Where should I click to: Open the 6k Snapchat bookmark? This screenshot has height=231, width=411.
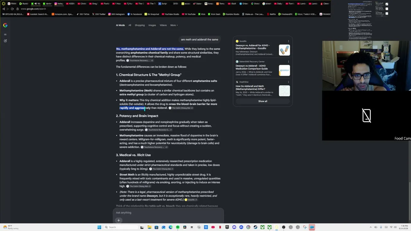coord(152,14)
